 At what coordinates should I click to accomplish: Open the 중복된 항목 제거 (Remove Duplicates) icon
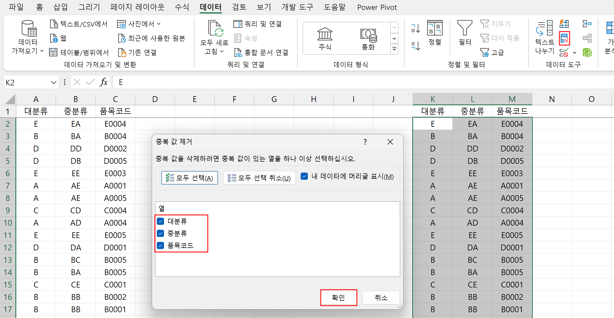pyautogui.click(x=565, y=38)
